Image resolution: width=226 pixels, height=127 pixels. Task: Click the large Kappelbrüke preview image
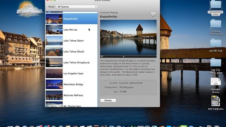(128, 37)
